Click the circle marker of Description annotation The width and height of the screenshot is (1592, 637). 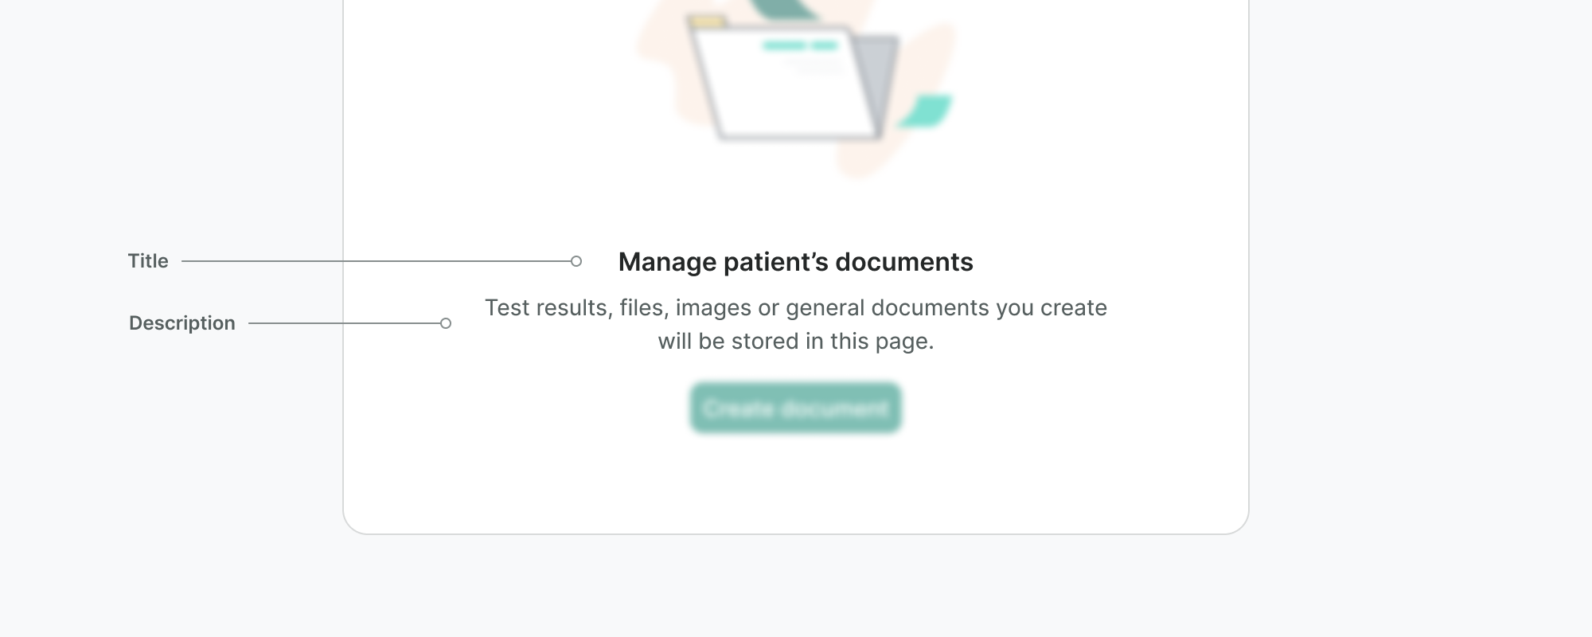click(x=446, y=323)
